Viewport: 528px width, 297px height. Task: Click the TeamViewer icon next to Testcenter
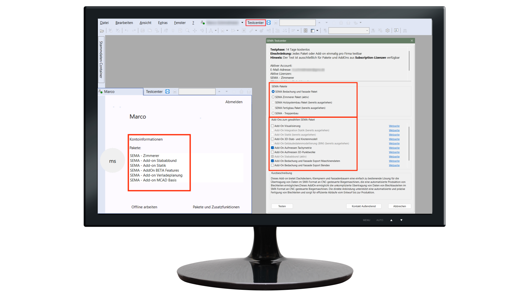pos(269,23)
